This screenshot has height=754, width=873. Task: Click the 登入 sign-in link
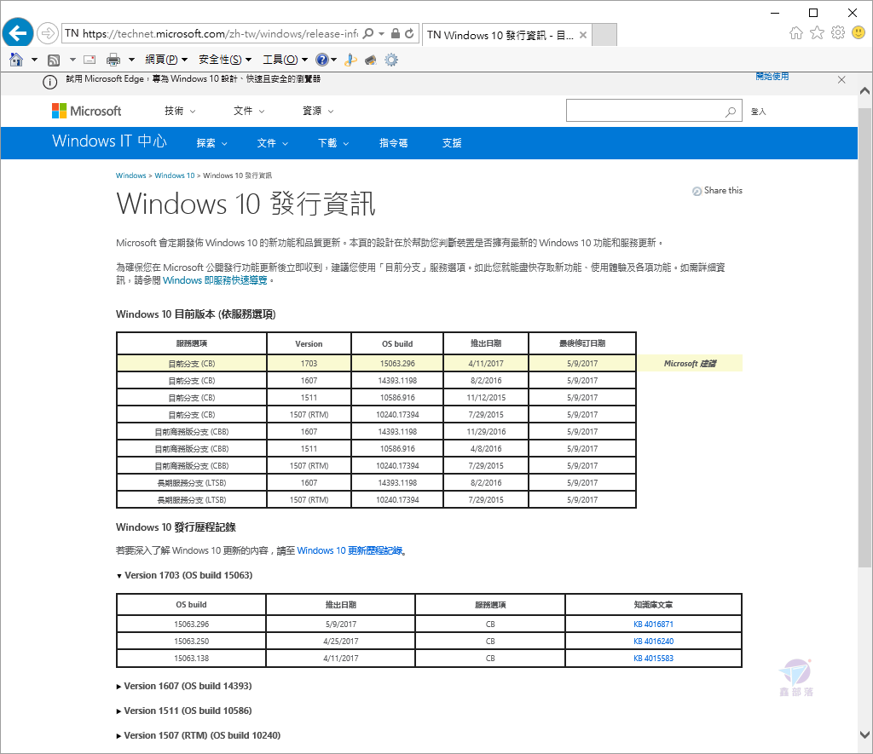pos(758,112)
